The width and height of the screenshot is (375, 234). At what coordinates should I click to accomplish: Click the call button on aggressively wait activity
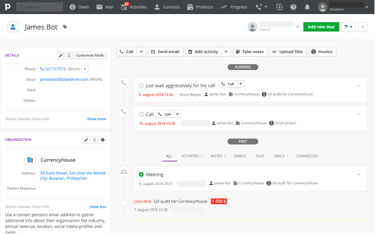[x=228, y=83]
